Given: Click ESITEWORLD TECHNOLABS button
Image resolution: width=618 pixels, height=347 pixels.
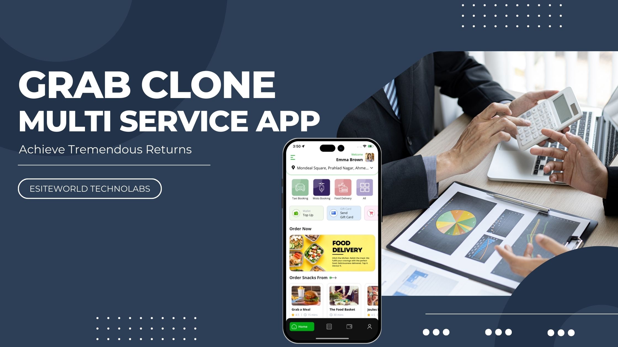Looking at the screenshot, I should click(x=90, y=189).
